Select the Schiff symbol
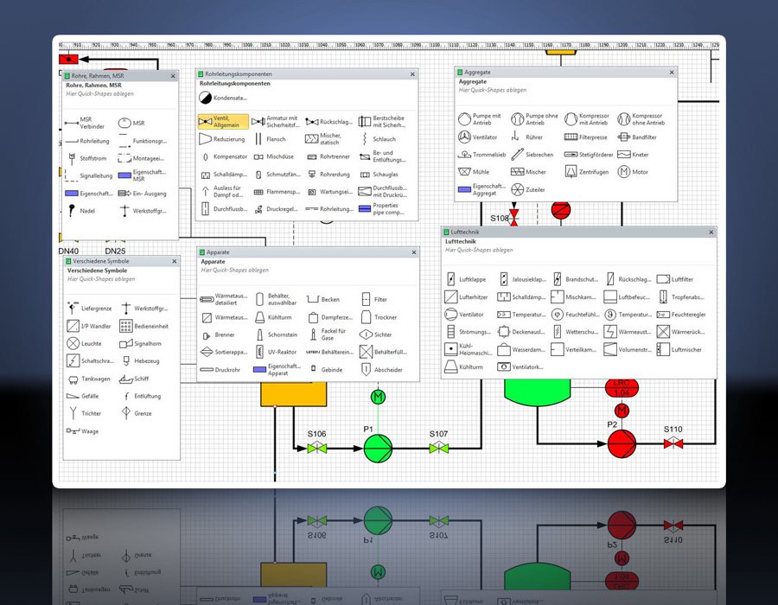The width and height of the screenshot is (778, 605). pyautogui.click(x=134, y=379)
